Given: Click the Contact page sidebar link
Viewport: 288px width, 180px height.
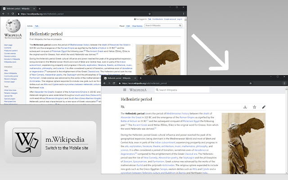Looking at the screenshot, I should point(9,82).
